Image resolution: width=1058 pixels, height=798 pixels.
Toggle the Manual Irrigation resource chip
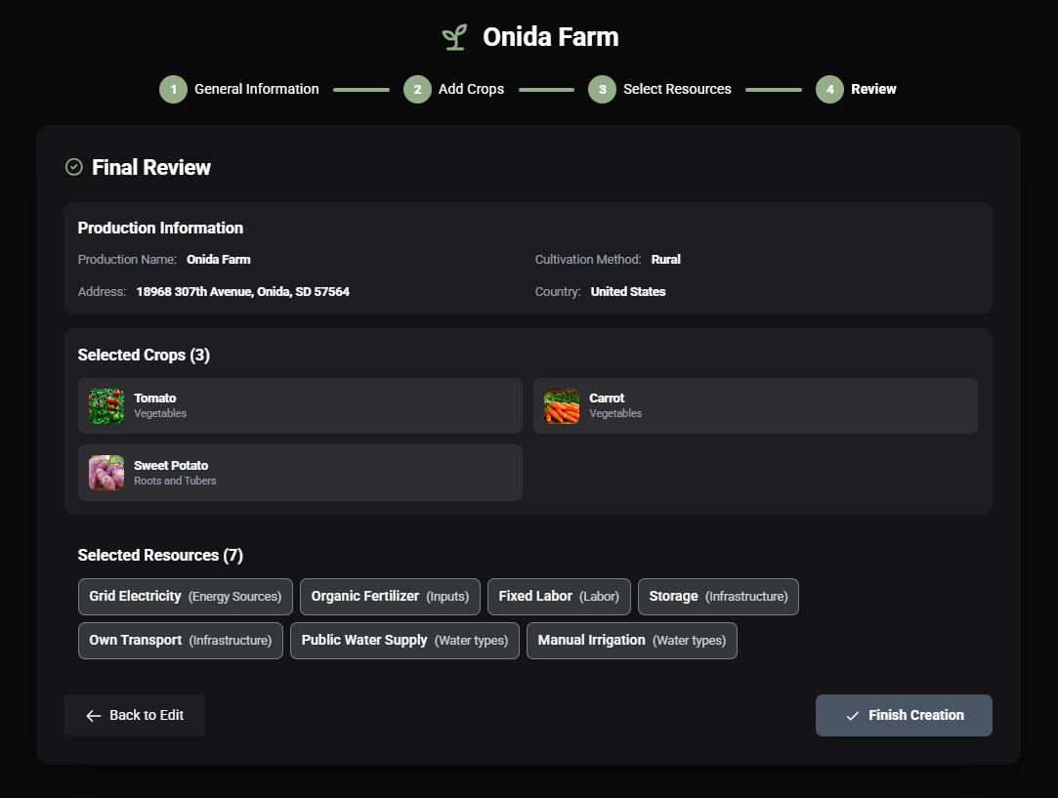pos(631,640)
